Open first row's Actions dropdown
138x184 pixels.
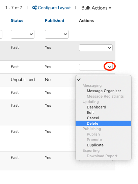(96, 48)
